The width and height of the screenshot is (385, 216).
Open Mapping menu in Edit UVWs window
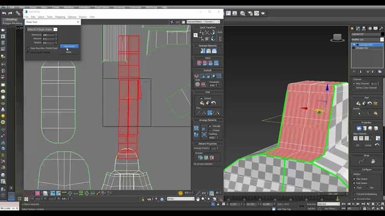click(x=60, y=17)
